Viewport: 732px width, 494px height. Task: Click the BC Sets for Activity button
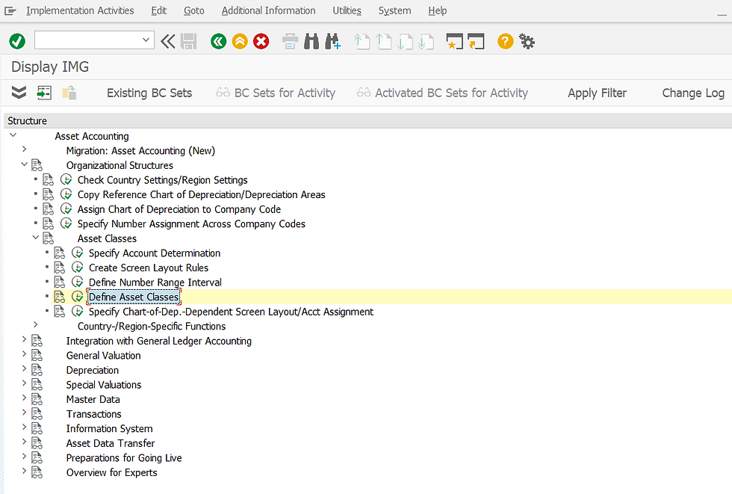click(276, 93)
